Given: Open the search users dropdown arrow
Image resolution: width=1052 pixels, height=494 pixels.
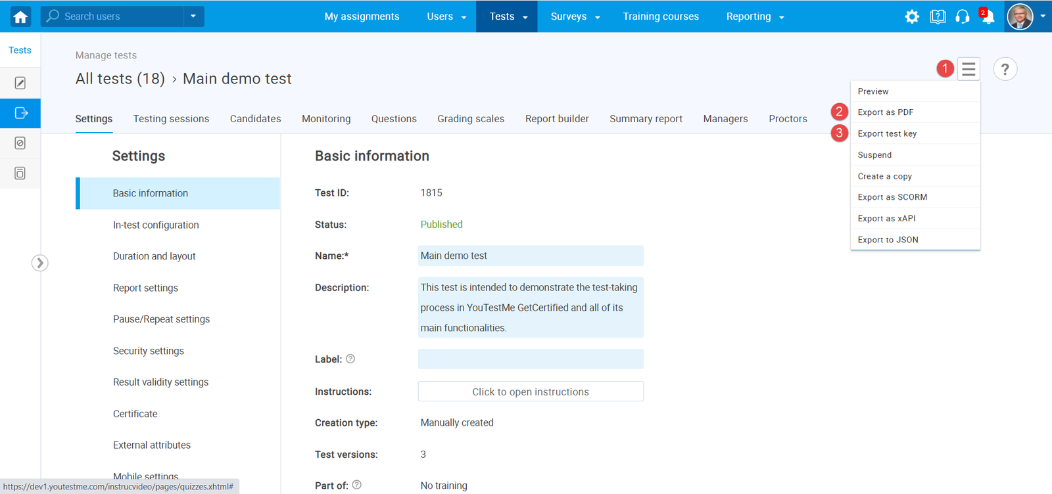Looking at the screenshot, I should point(193,16).
